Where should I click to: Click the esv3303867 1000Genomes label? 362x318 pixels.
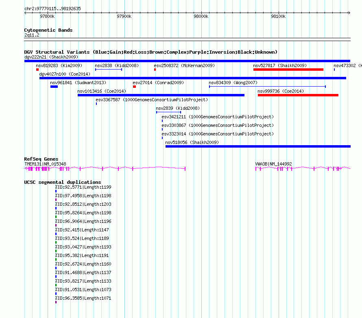(218, 125)
